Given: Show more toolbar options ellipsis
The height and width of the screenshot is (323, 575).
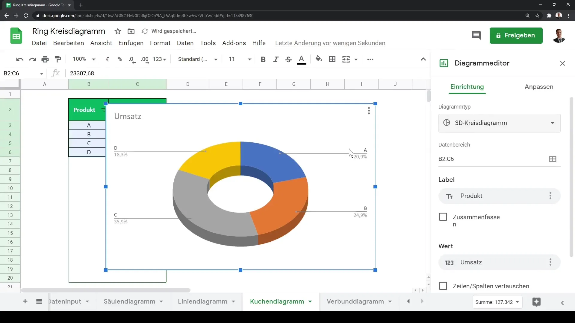Looking at the screenshot, I should click(370, 59).
